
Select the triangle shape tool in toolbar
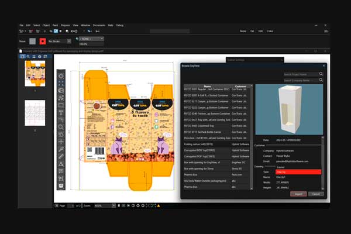(x=61, y=164)
